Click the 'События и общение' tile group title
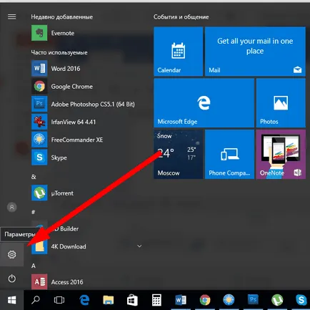 (x=181, y=17)
